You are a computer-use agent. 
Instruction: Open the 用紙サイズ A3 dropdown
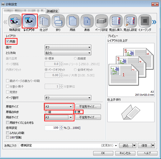59,117
